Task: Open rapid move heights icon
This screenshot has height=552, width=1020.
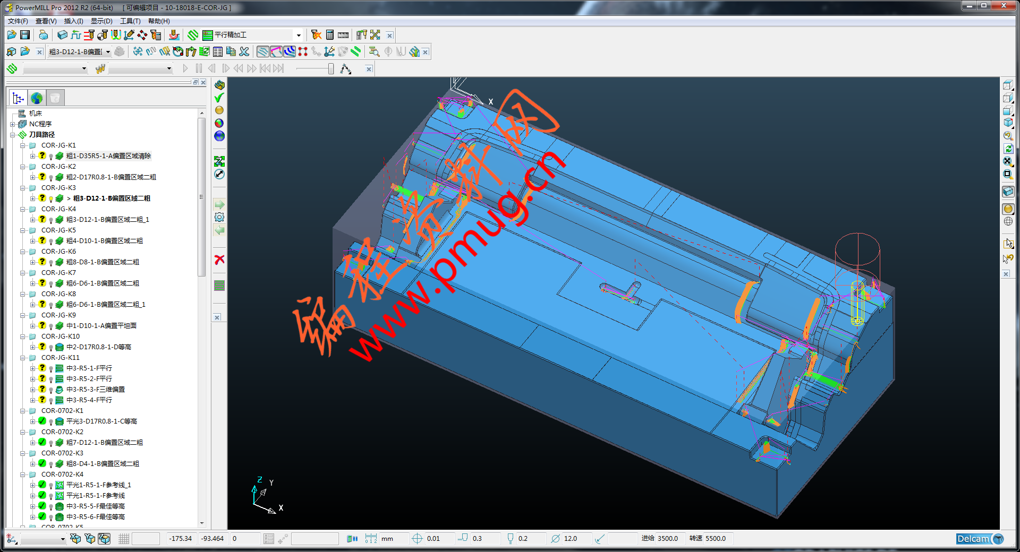Action: (89, 35)
